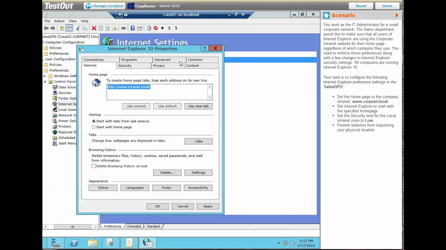
Task: Check Delete browsing history on exit
Action: click(120, 166)
